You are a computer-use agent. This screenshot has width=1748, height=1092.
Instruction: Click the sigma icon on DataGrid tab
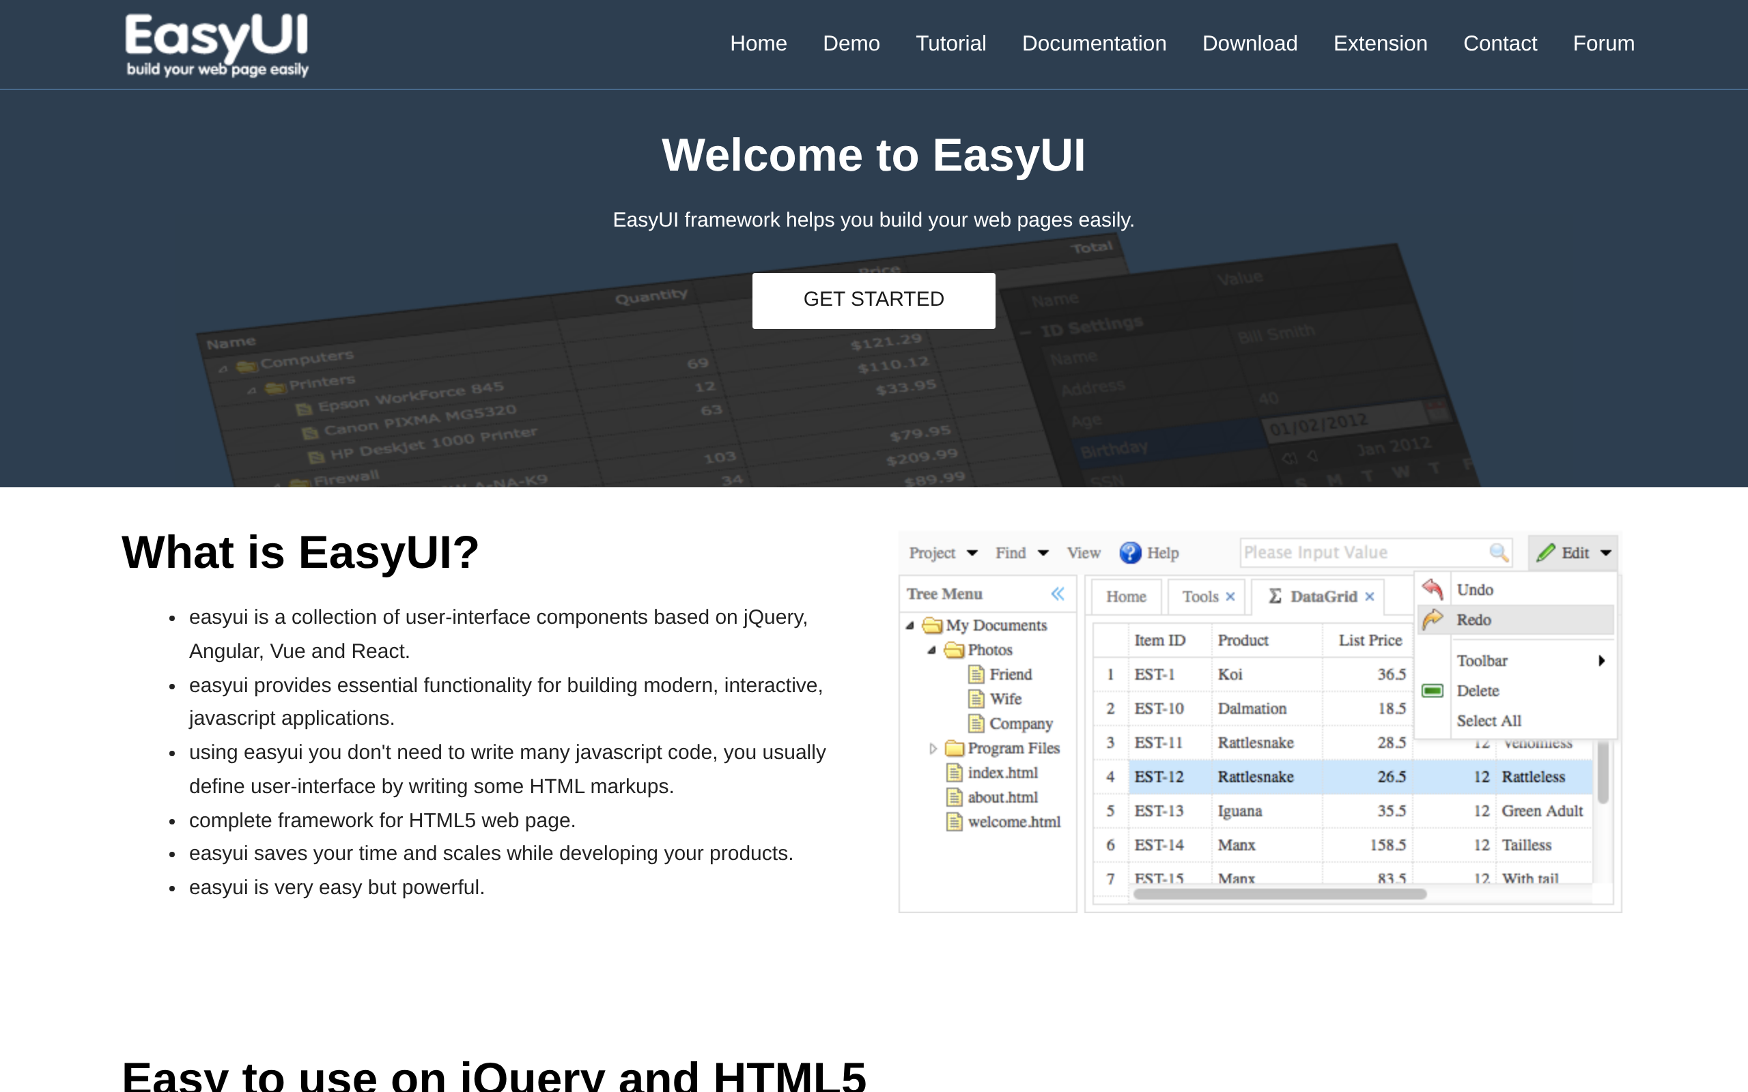[x=1275, y=596]
